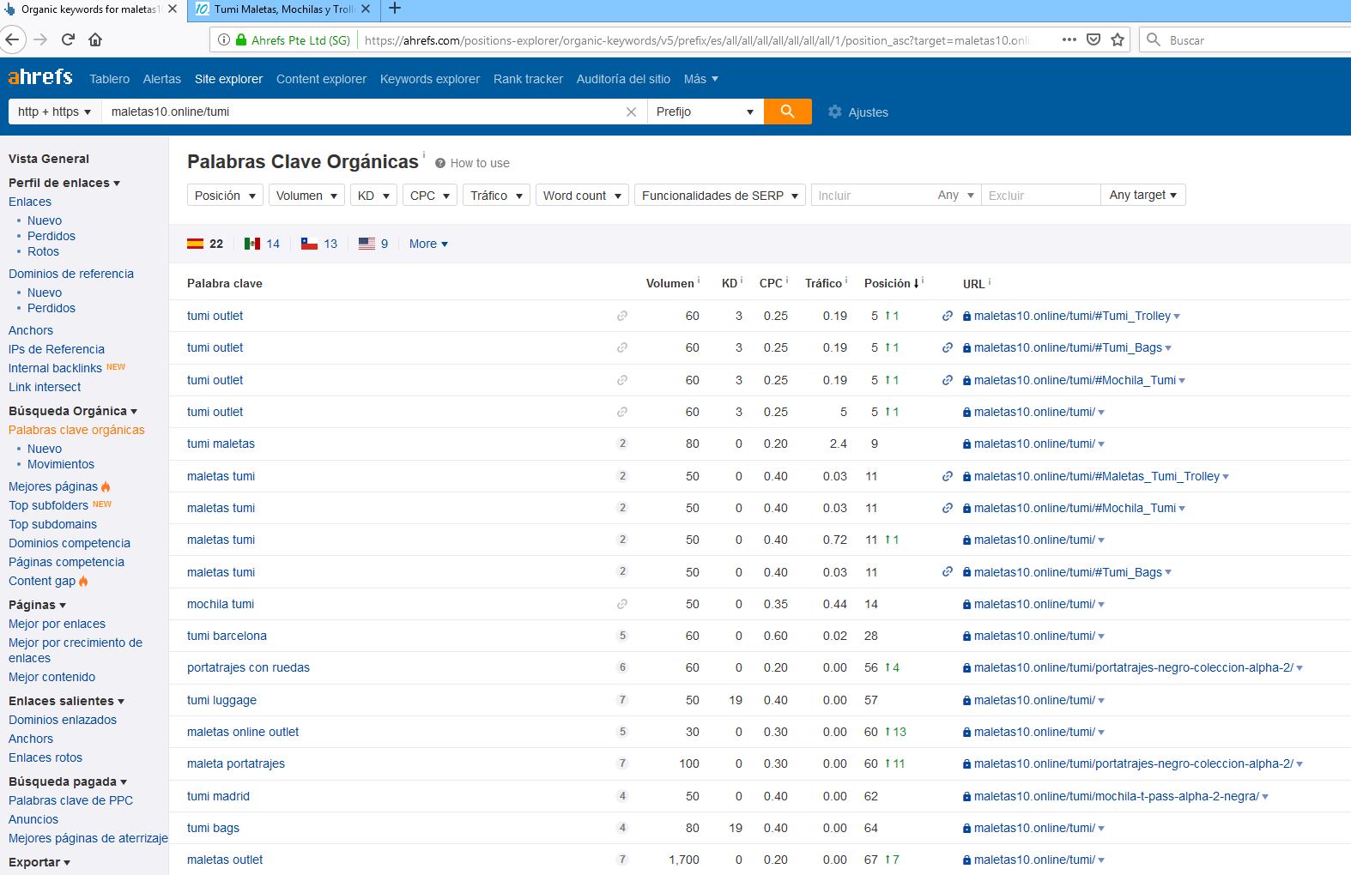Open the browser home page
1351x875 pixels.
pyautogui.click(x=95, y=39)
